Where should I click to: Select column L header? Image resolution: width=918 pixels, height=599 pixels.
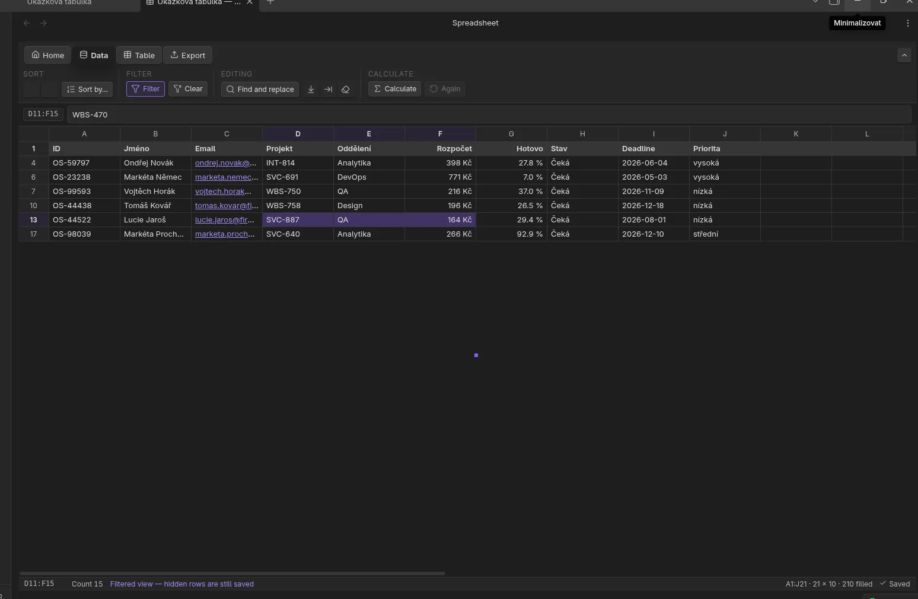[867, 134]
